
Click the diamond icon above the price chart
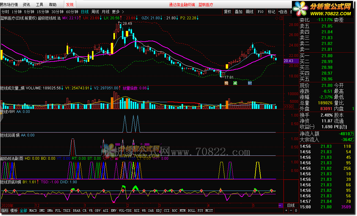tap(277, 18)
